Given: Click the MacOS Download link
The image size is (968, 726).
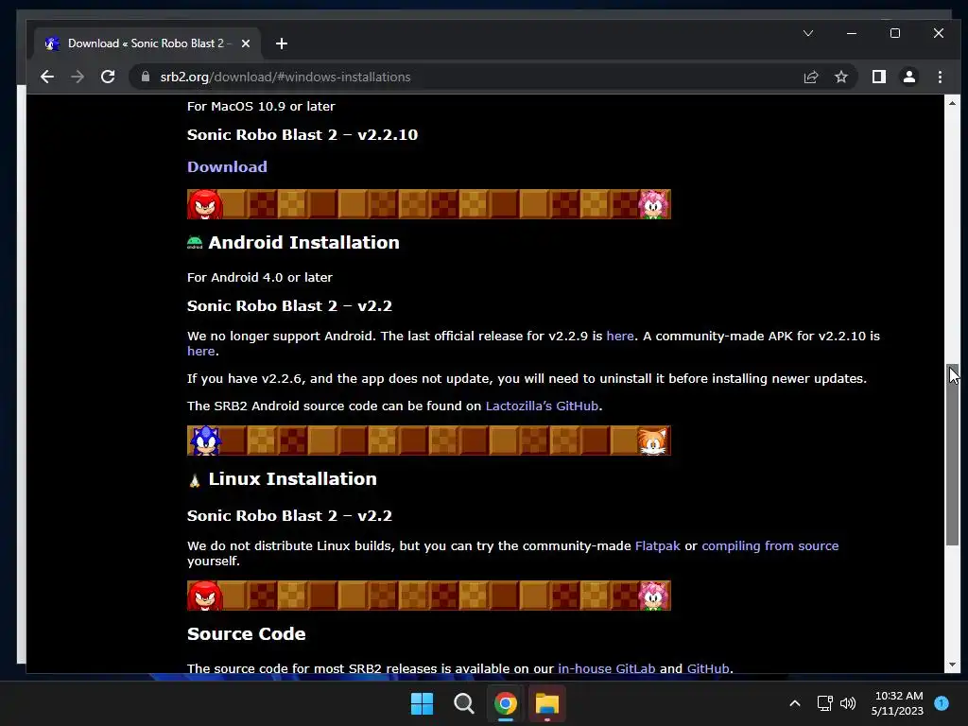Looking at the screenshot, I should [x=227, y=166].
